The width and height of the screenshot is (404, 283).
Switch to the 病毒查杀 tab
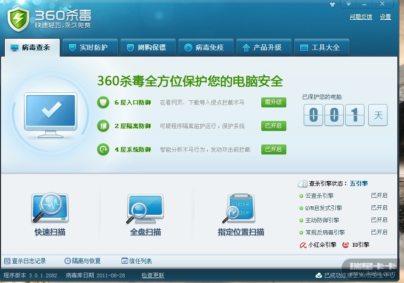click(32, 48)
